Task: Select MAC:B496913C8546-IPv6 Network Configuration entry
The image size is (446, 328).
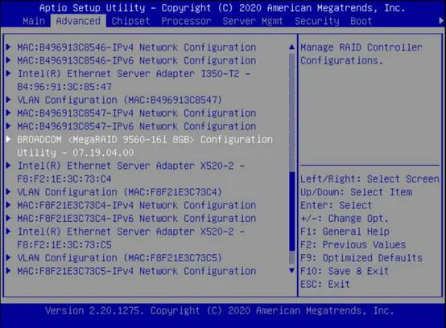Action: [137, 60]
